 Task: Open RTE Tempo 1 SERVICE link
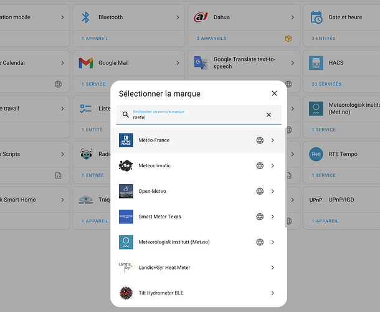click(324, 175)
